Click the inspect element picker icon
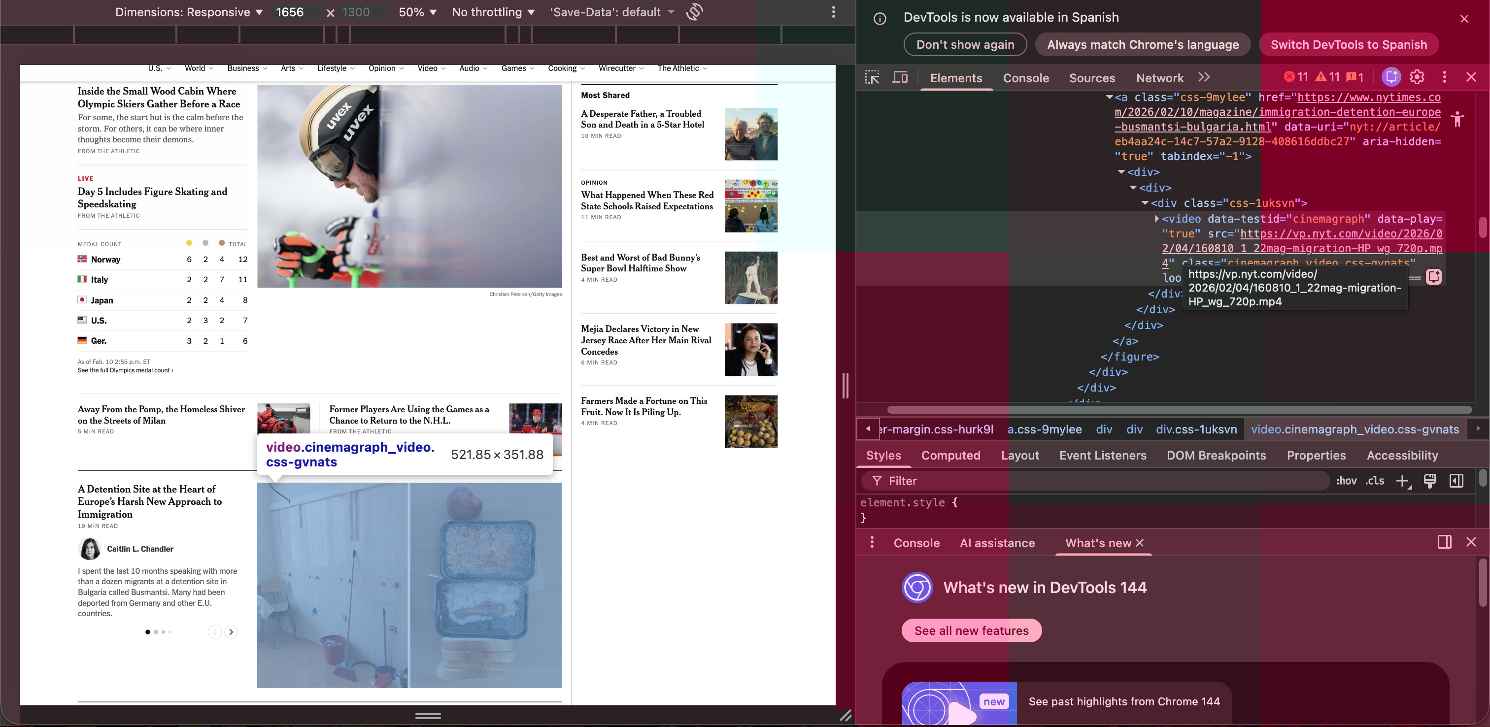Image resolution: width=1490 pixels, height=727 pixels. point(872,77)
